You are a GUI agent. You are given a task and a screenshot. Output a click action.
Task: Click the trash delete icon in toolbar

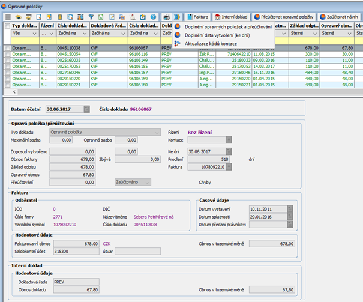59,17
